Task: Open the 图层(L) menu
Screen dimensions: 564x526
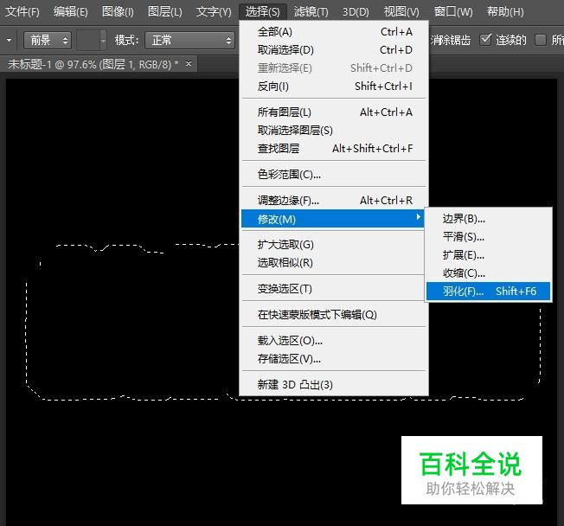Action: (x=164, y=12)
